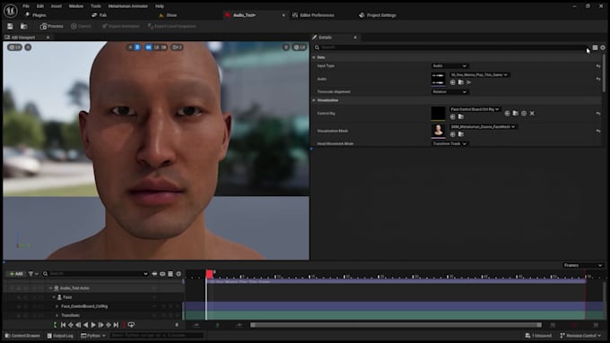
Task: Open the Frames display dropdown
Action: click(x=582, y=265)
